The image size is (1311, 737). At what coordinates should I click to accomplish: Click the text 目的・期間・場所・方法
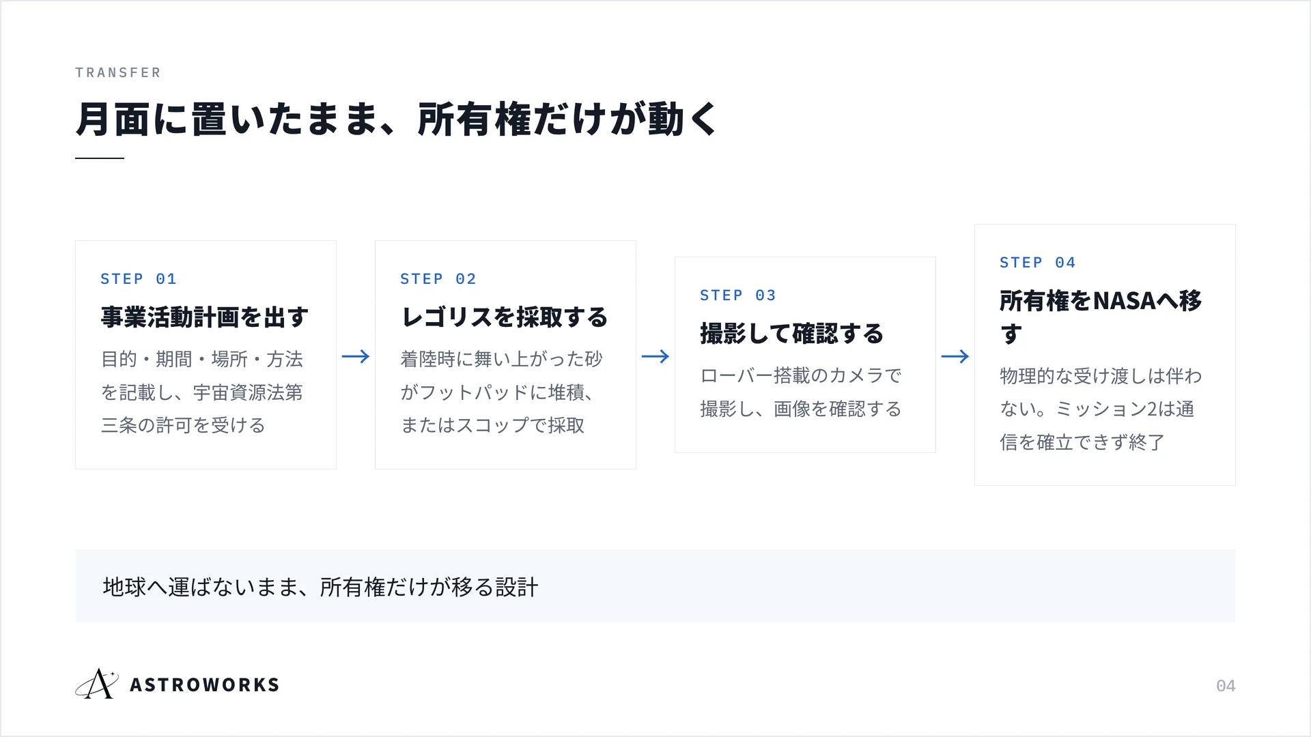pyautogui.click(x=202, y=359)
